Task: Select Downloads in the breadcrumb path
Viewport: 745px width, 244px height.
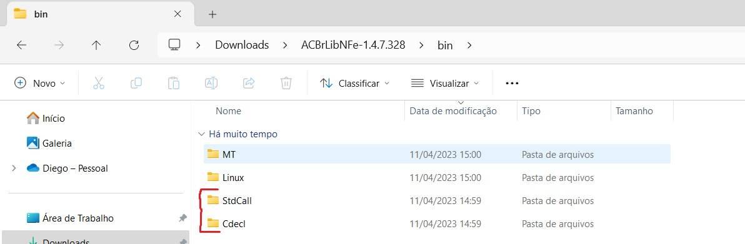Action: (x=242, y=45)
